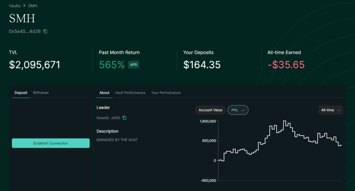Screen dimensions: 355x191
Task: Switch to the Withdraw tab
Action: pos(41,93)
